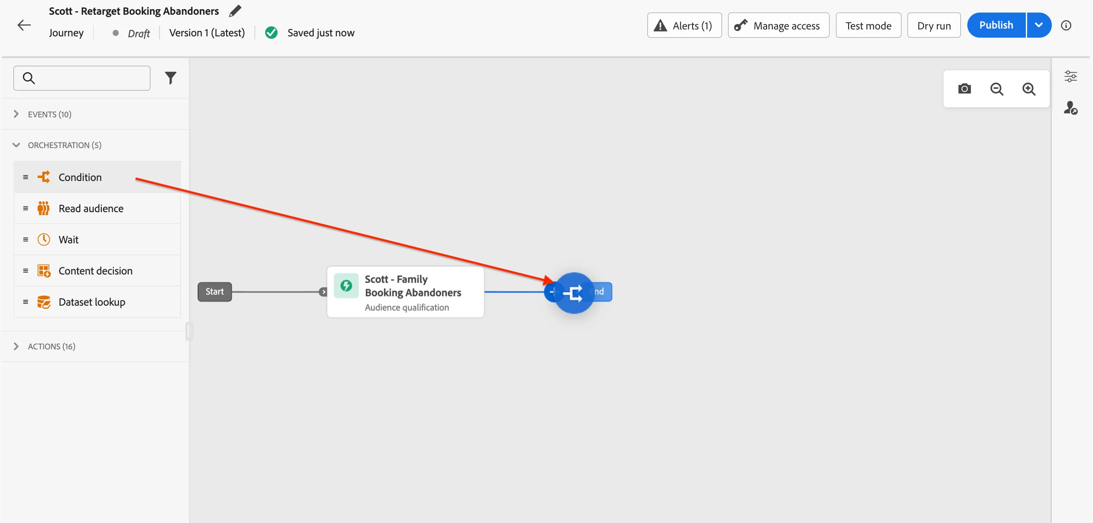Publish the journey
The height and width of the screenshot is (523, 1093).
click(x=996, y=25)
